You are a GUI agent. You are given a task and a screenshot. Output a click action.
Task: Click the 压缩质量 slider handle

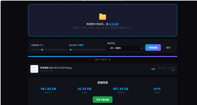[42, 50]
